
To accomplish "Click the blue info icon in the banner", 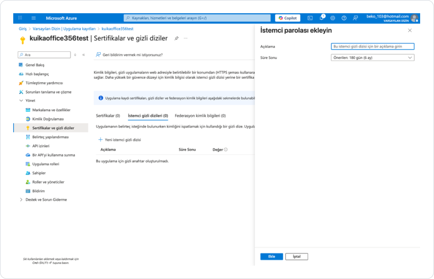I will [x=101, y=98].
